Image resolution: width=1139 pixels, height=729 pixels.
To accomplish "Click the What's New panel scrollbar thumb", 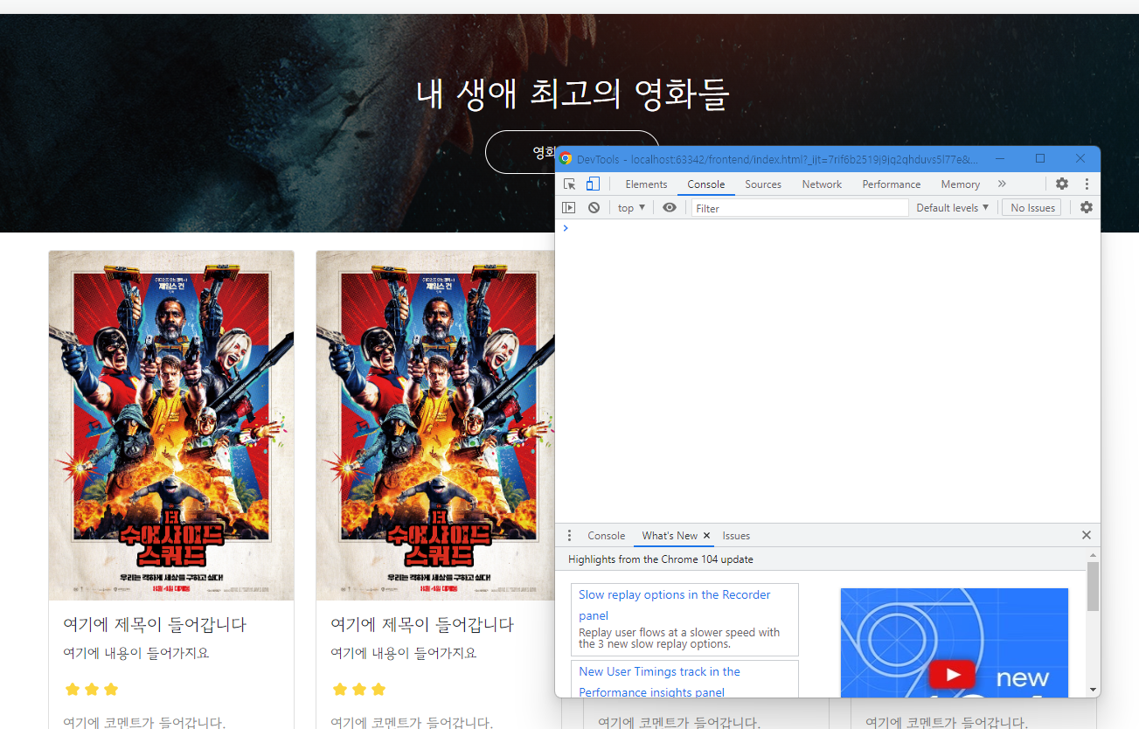I will point(1093,587).
